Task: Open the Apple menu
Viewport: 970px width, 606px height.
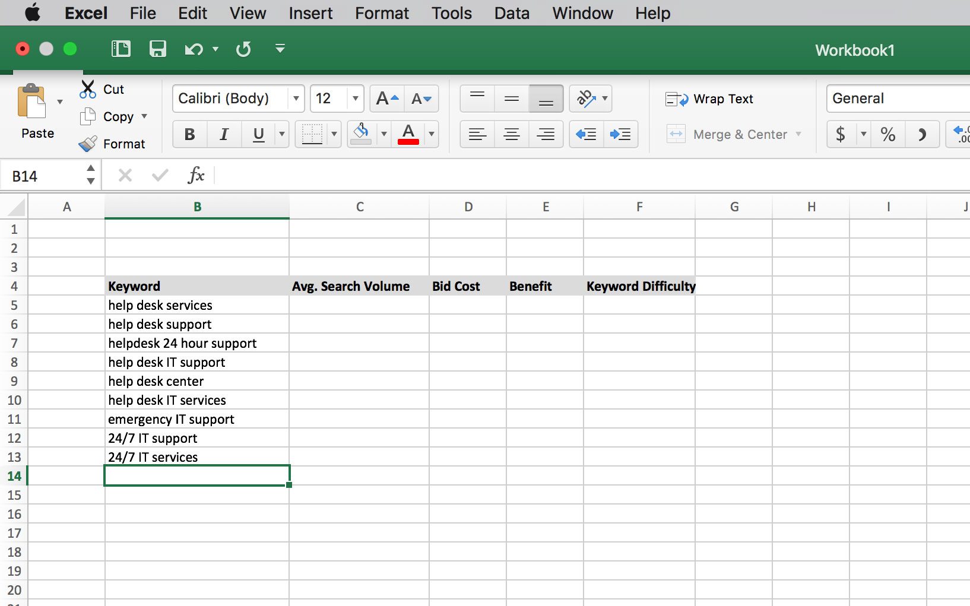Action: pyautogui.click(x=33, y=12)
